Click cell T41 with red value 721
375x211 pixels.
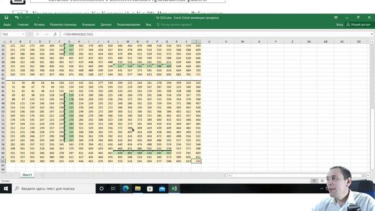pyautogui.click(x=196, y=74)
